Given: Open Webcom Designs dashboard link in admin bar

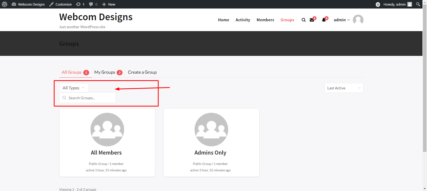Looking at the screenshot, I should tap(28, 4).
